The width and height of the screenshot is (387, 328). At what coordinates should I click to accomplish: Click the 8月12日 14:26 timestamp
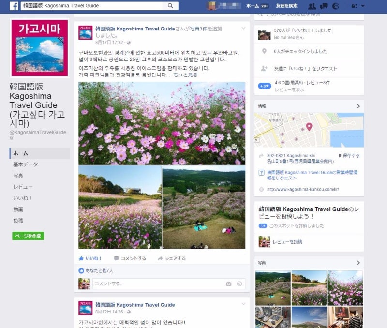tap(109, 312)
